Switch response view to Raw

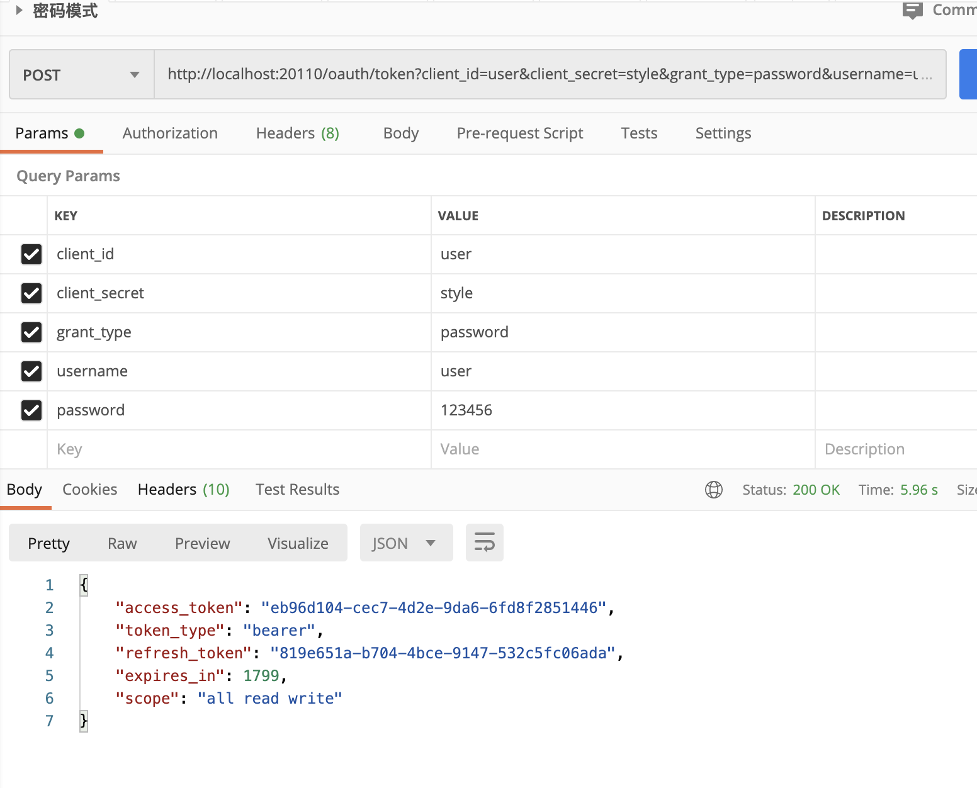click(x=121, y=543)
